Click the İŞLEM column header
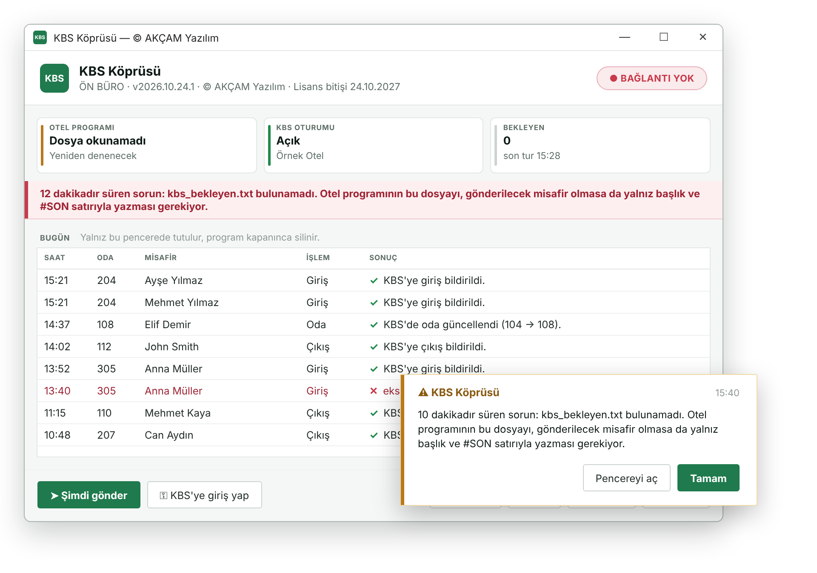The width and height of the screenshot is (817, 573). 318,258
